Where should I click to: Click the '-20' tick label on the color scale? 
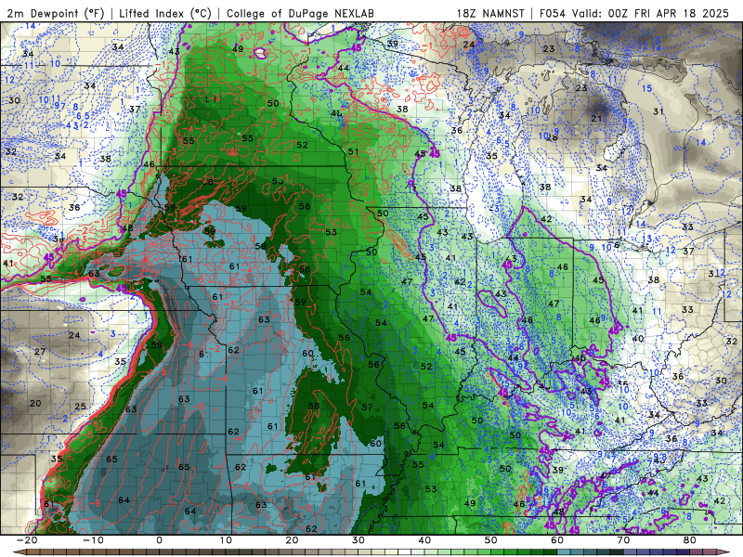point(27,540)
